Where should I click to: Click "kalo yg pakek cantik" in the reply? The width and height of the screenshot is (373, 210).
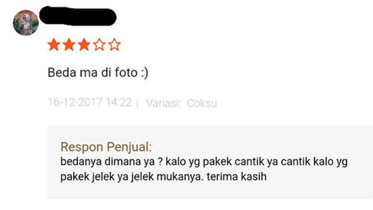(x=215, y=162)
